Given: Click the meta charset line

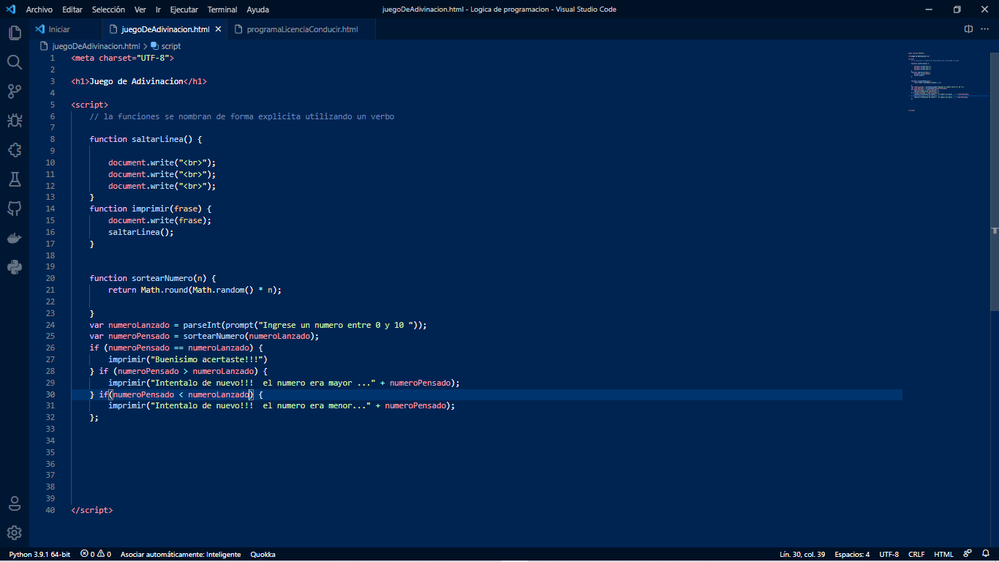Looking at the screenshot, I should [123, 58].
